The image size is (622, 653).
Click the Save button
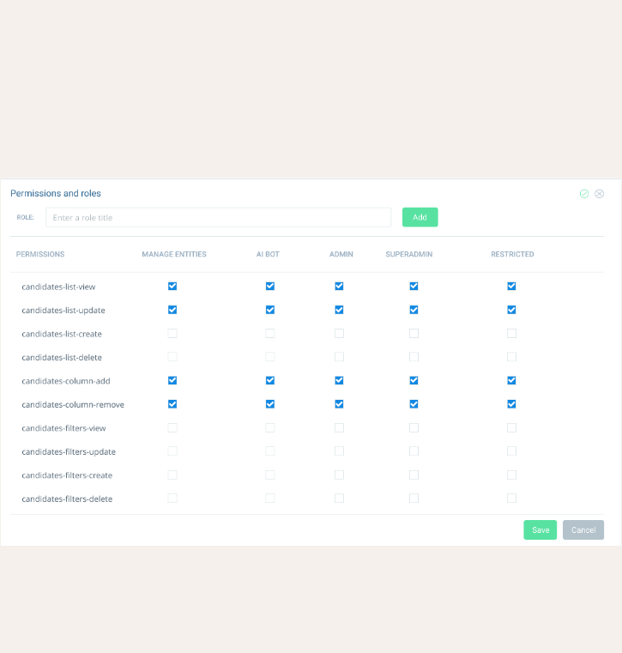click(x=540, y=529)
